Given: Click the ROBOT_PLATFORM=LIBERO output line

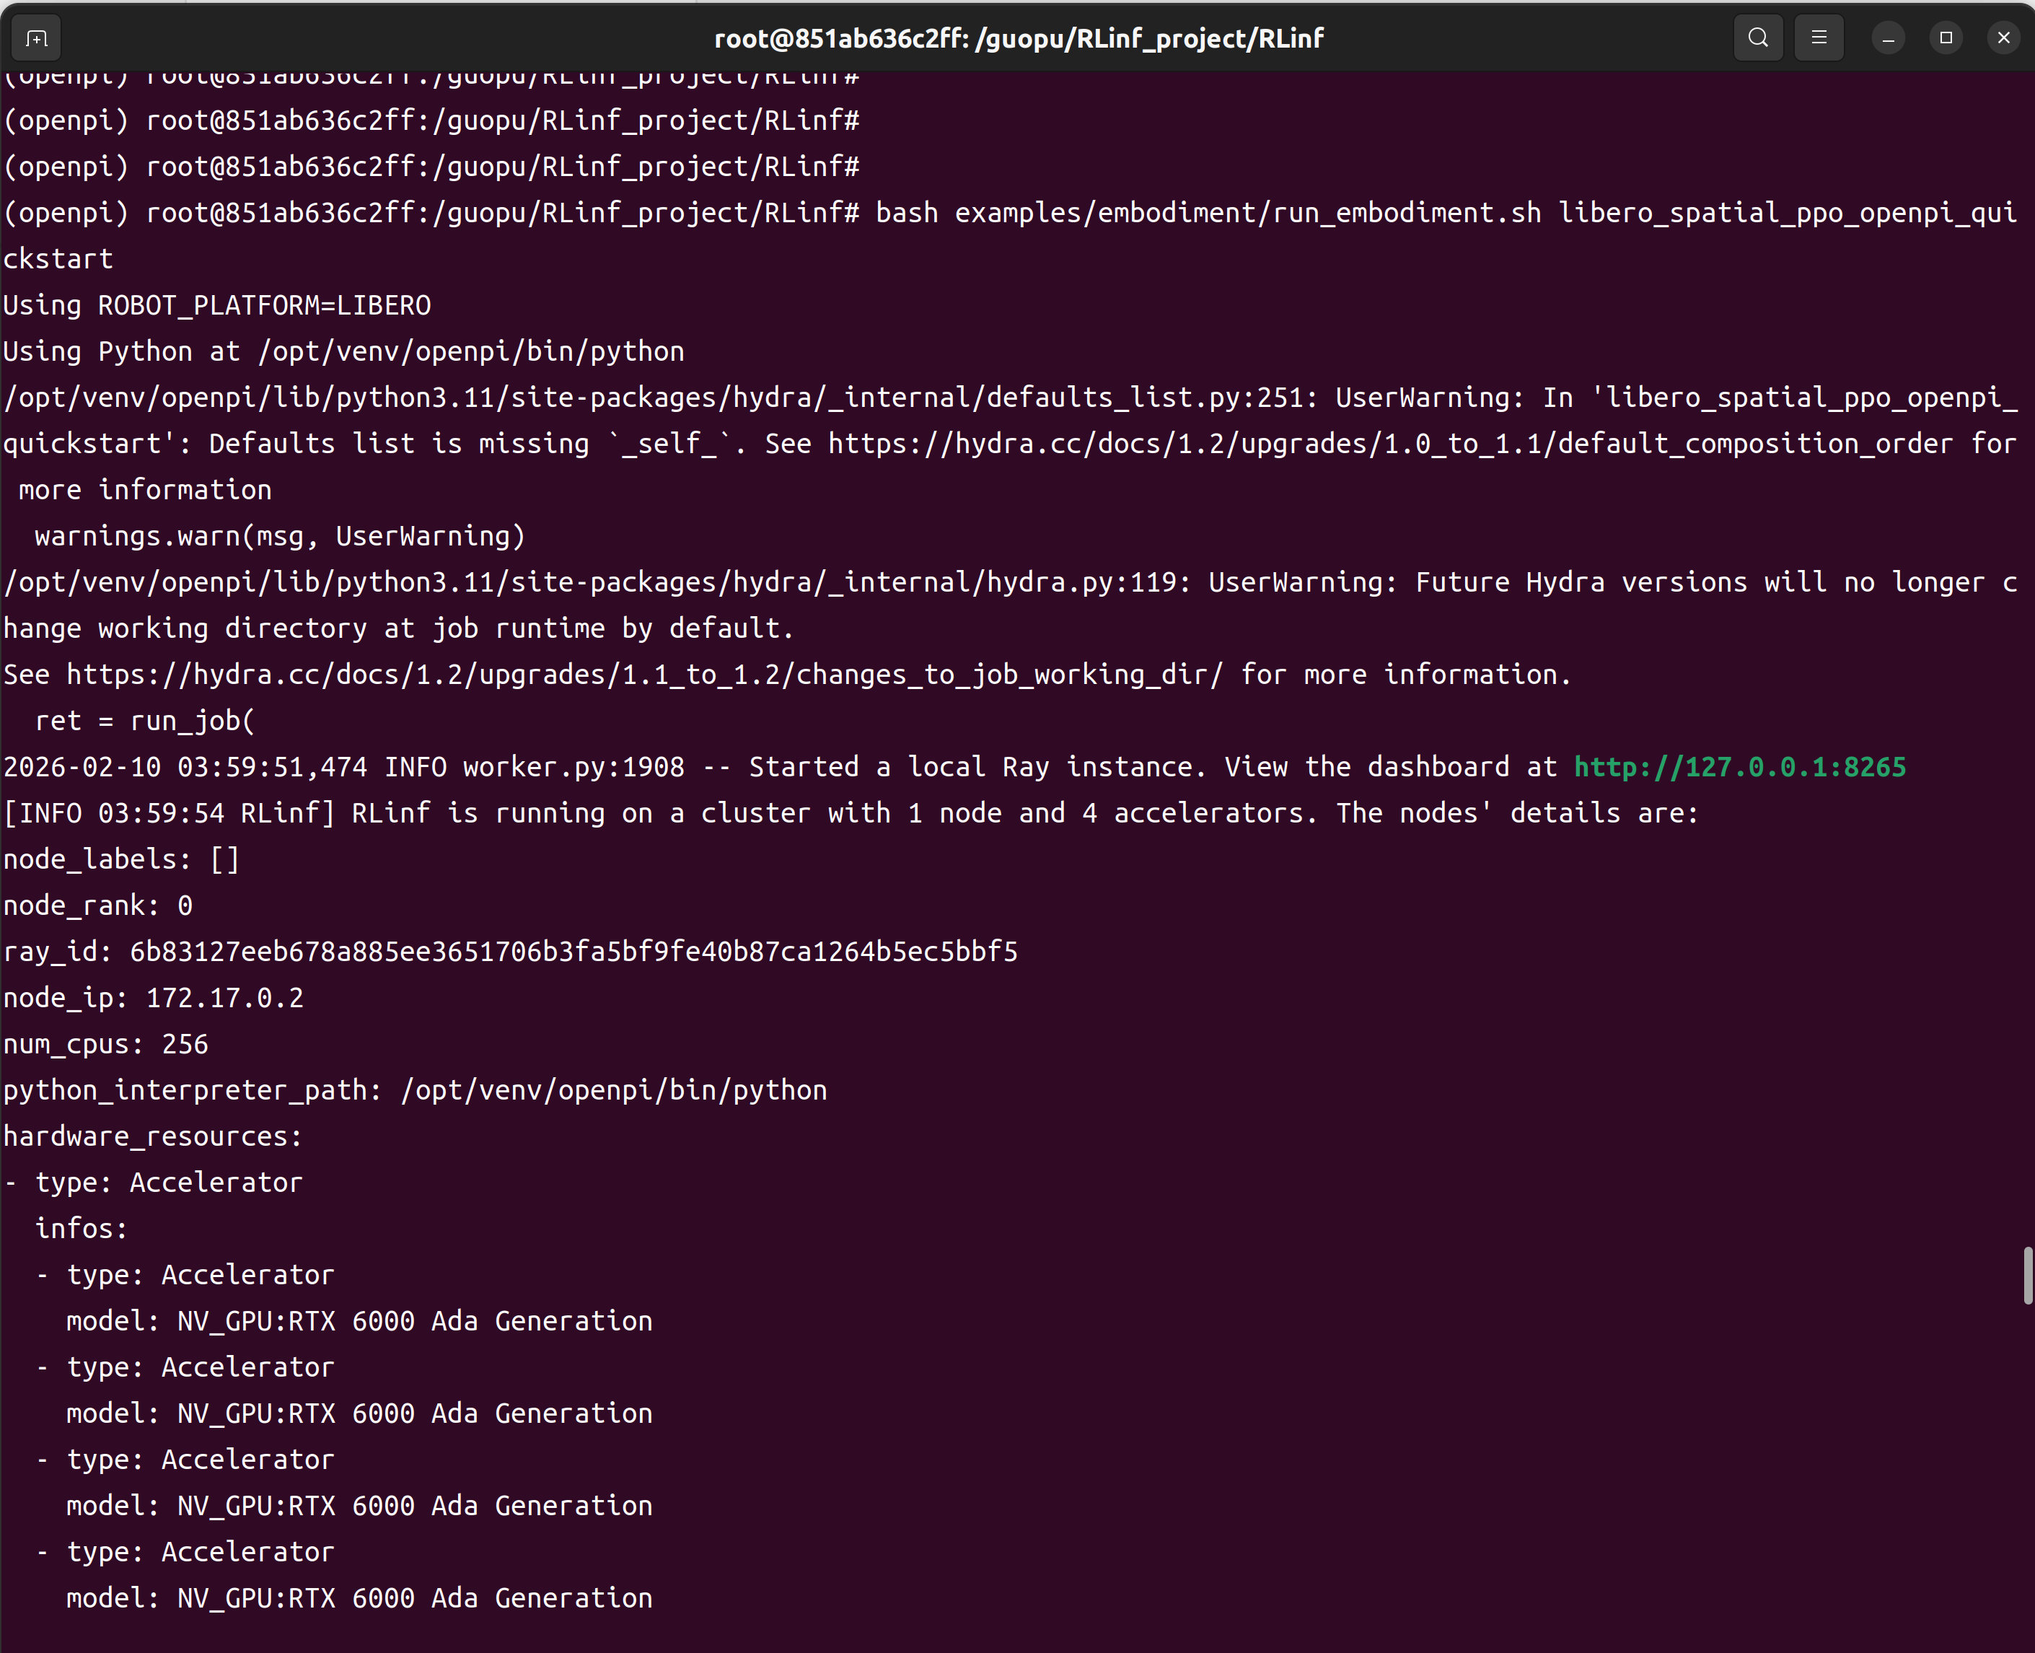Looking at the screenshot, I should (217, 306).
